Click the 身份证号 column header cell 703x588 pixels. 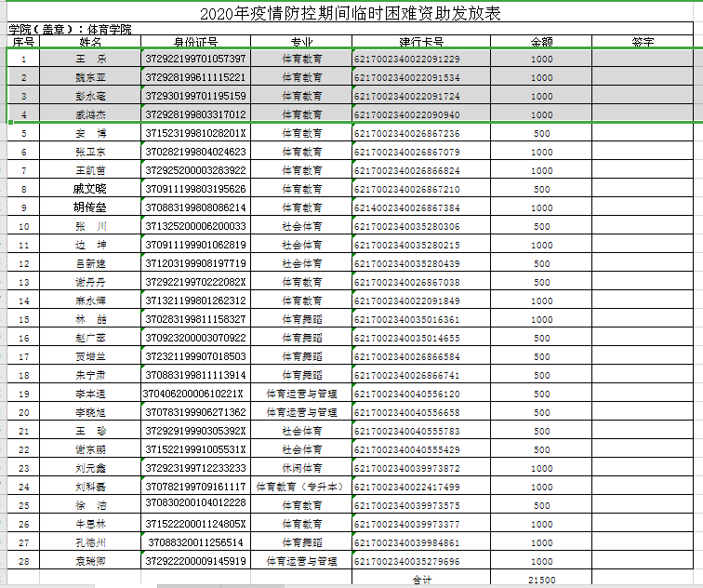195,42
